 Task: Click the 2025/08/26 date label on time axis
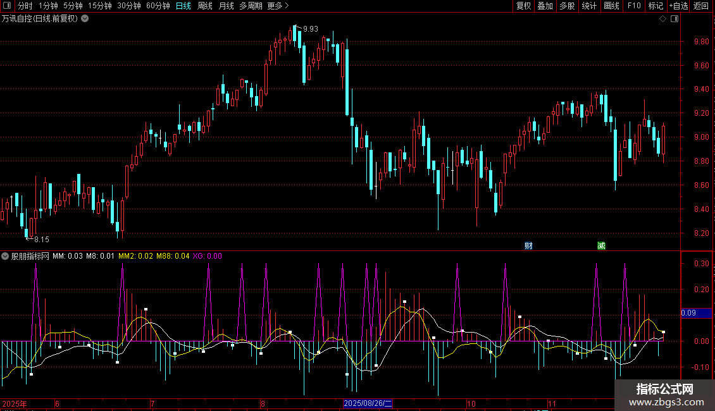pyautogui.click(x=368, y=403)
